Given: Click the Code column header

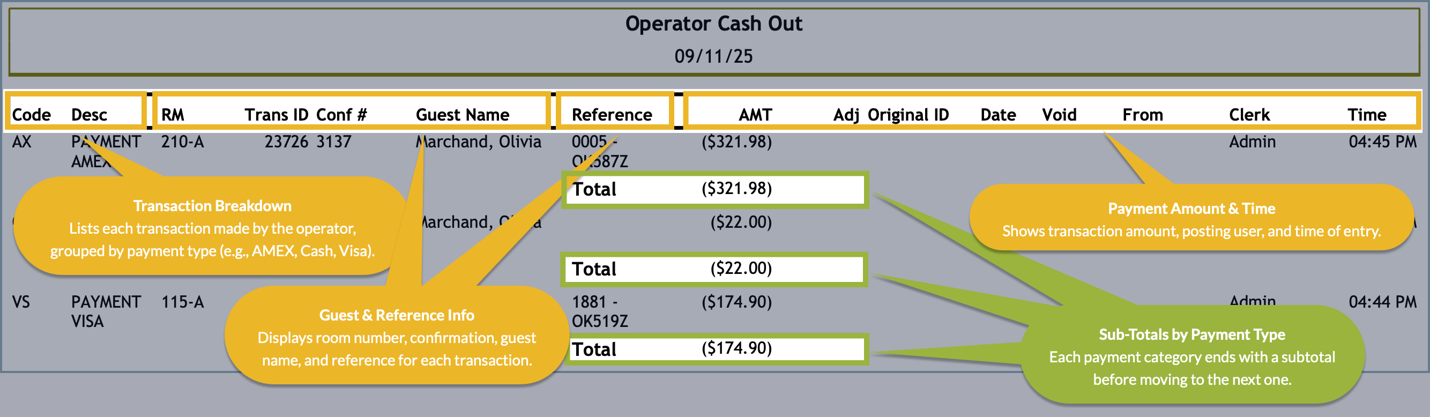Looking at the screenshot, I should click(31, 115).
